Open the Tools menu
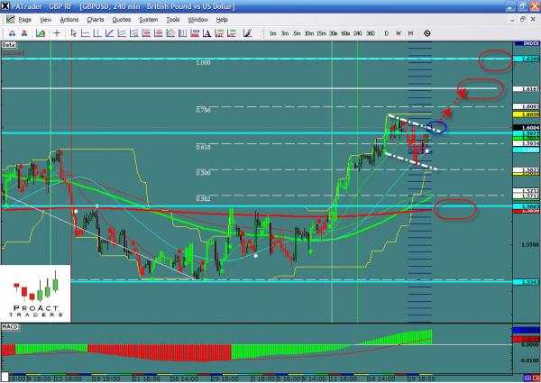541x383 pixels. [x=173, y=18]
